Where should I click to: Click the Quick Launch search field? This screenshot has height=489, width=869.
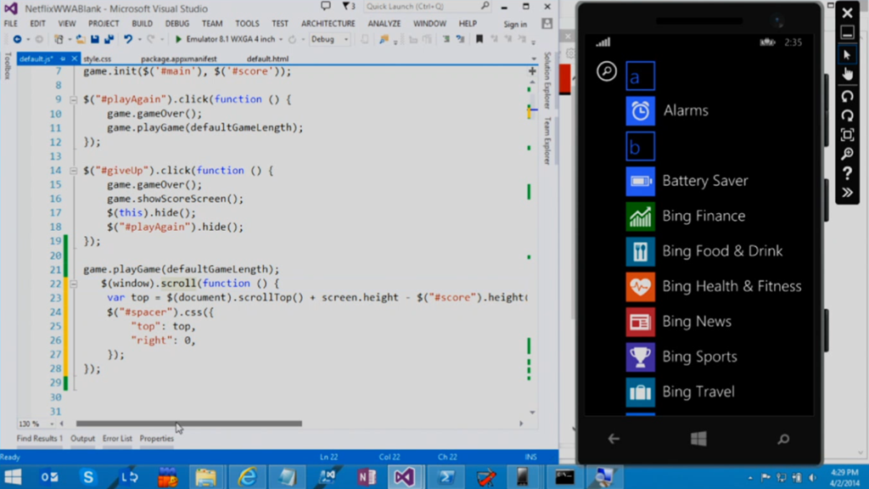pos(423,7)
